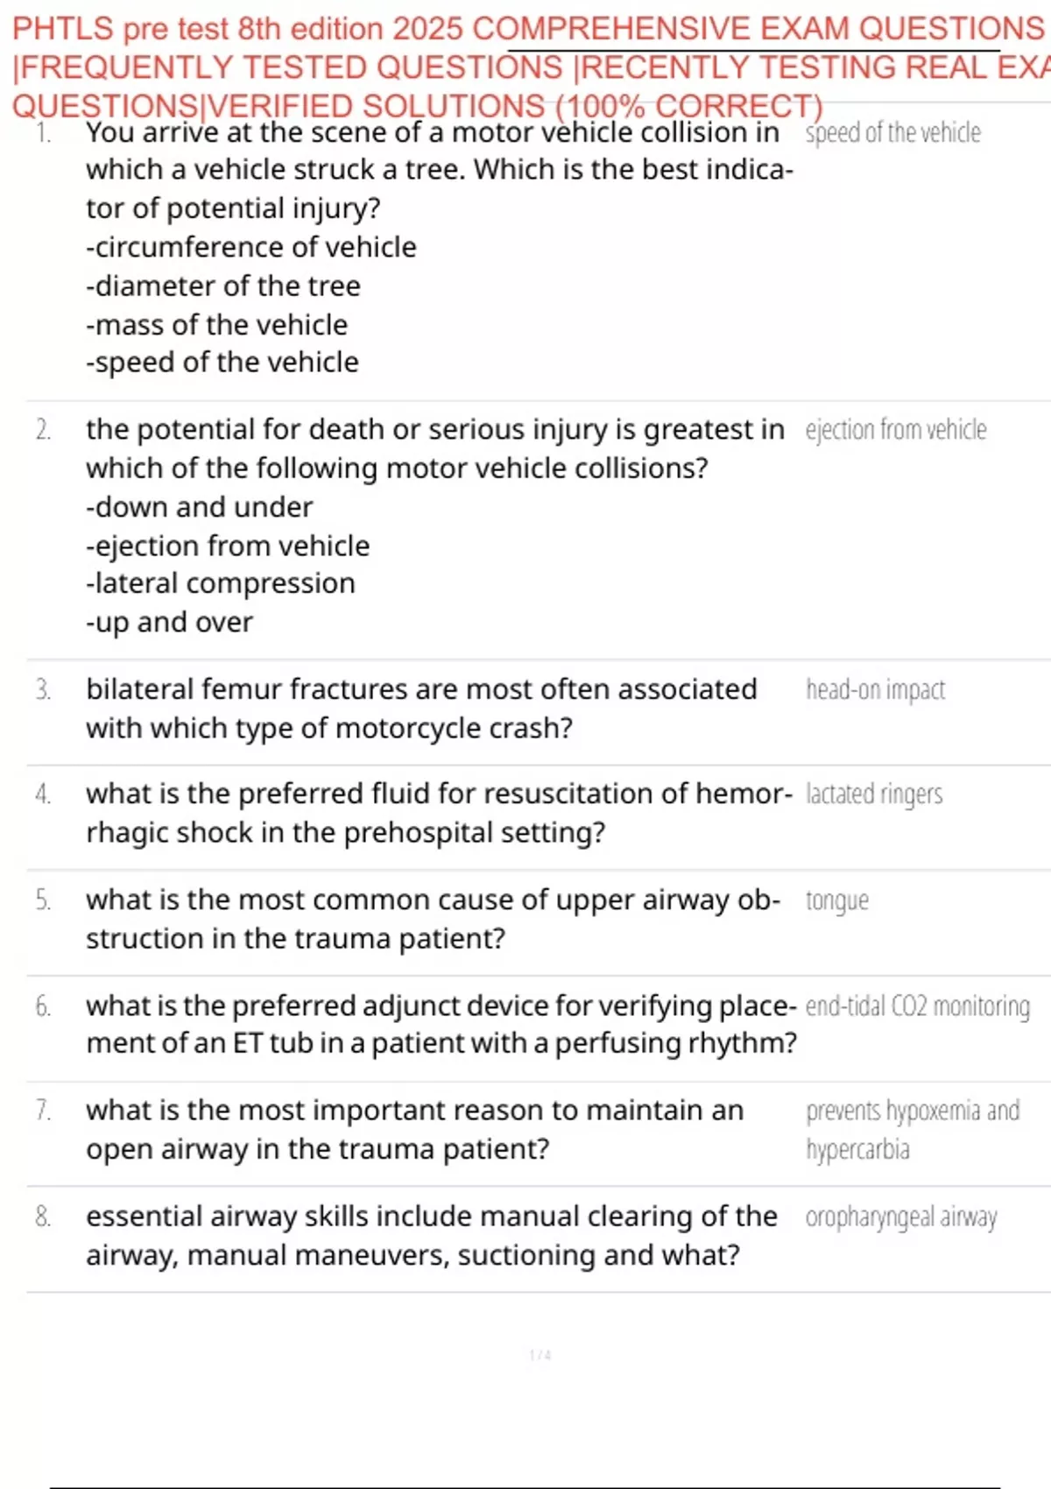Screen dimensions: 1051x1489
Task: Click the 'prevents hypoxemia and hypercarbia' answer
Action: [911, 1130]
